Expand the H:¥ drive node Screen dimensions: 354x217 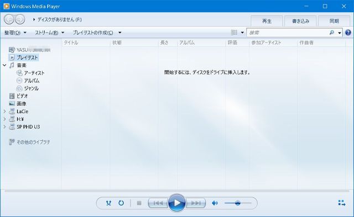4,119
